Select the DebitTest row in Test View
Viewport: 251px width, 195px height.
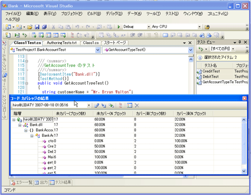(222, 77)
